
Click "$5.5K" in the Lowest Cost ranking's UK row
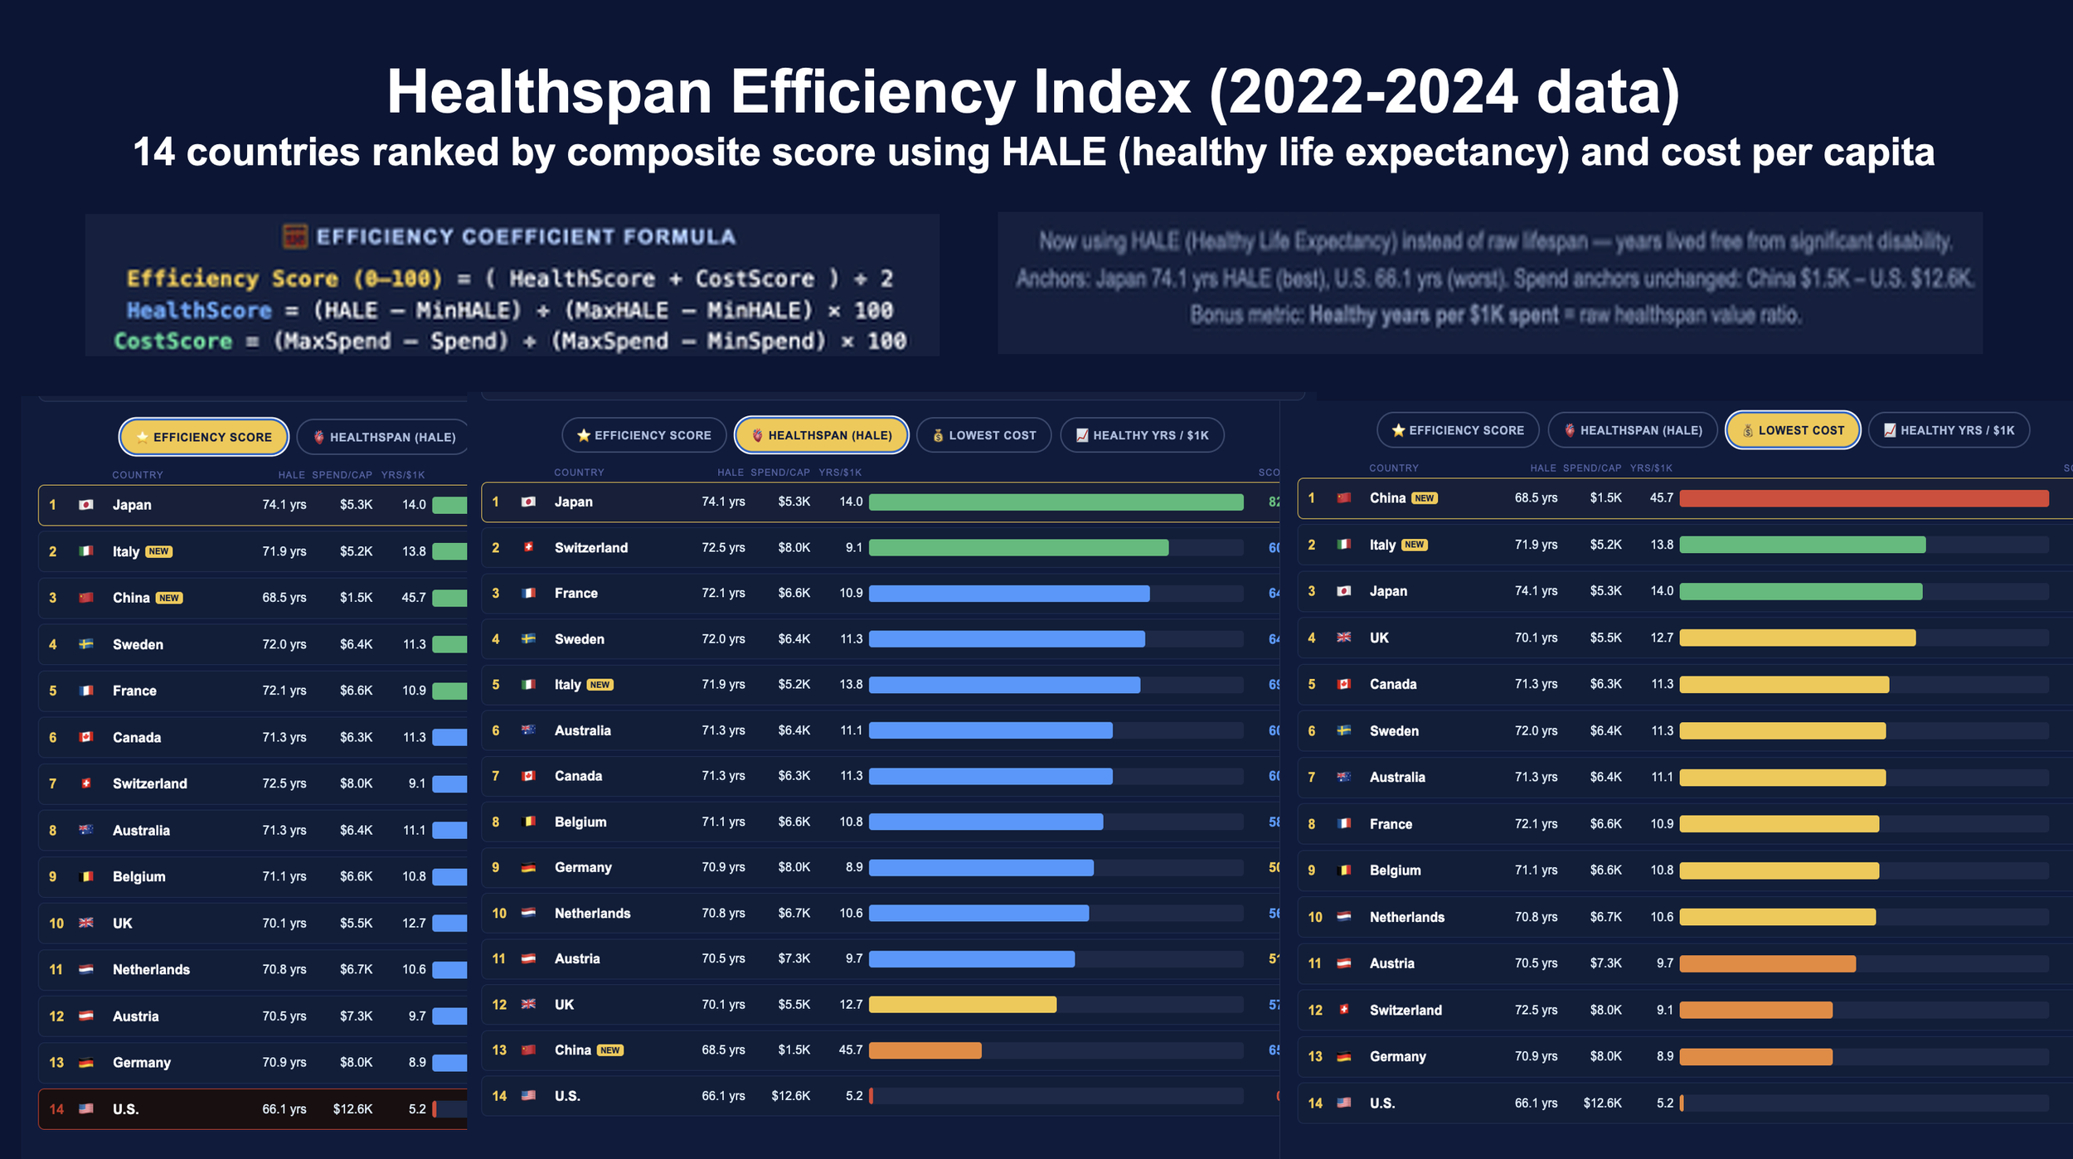coord(1606,638)
